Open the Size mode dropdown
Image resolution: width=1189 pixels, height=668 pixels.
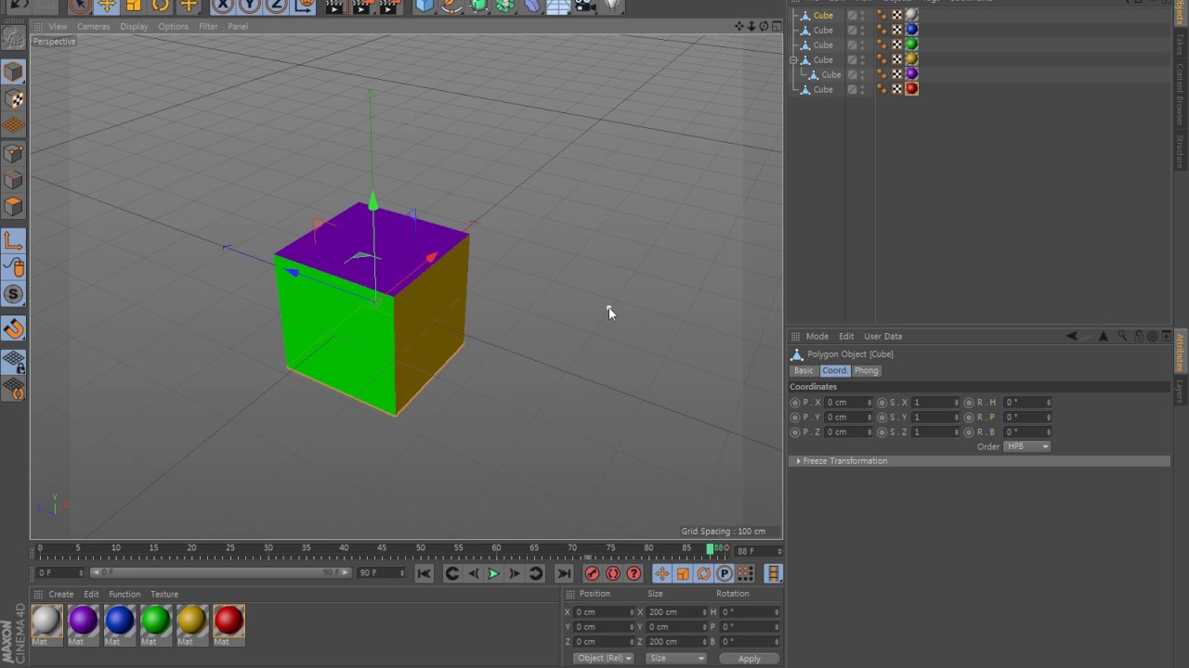point(675,658)
